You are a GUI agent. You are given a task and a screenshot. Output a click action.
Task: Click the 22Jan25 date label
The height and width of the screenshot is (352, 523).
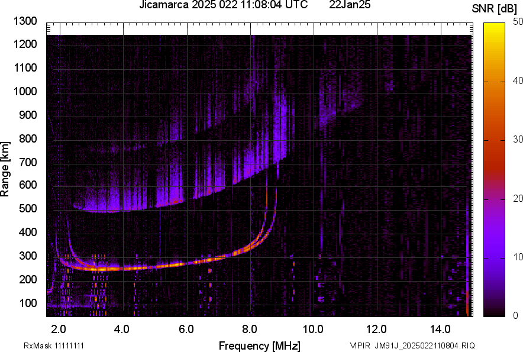pyautogui.click(x=350, y=5)
